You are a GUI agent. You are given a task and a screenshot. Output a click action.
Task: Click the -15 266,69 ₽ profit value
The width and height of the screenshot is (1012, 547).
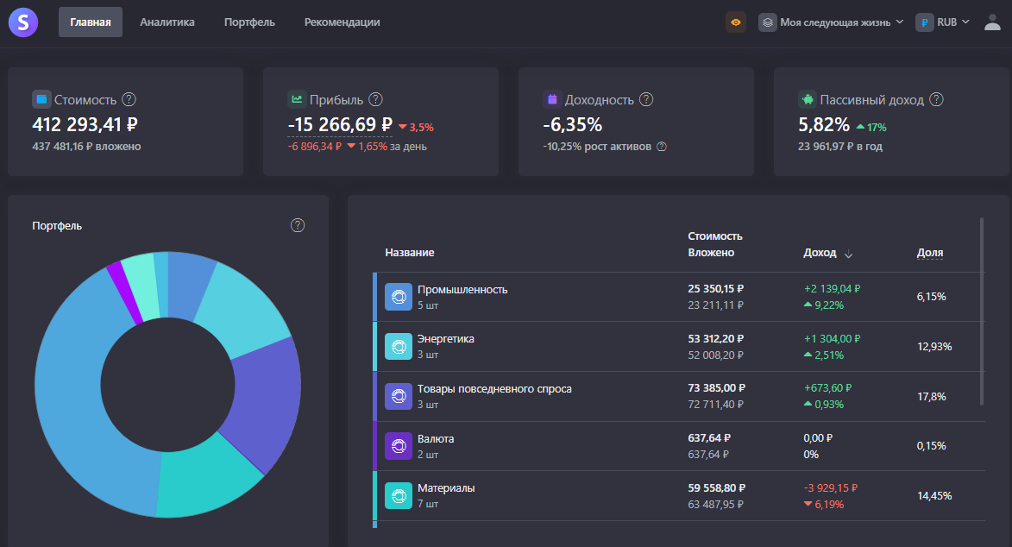coord(340,124)
